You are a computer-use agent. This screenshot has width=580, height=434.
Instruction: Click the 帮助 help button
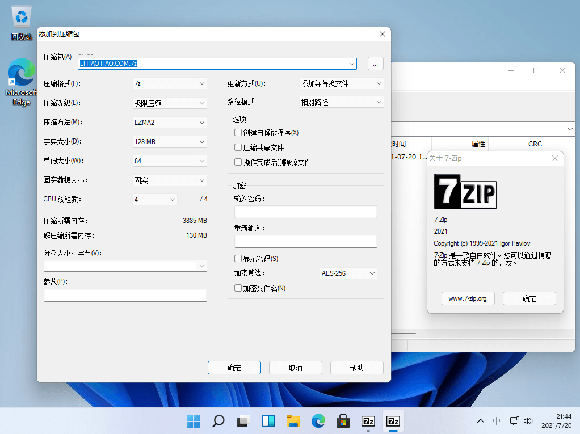tap(356, 368)
